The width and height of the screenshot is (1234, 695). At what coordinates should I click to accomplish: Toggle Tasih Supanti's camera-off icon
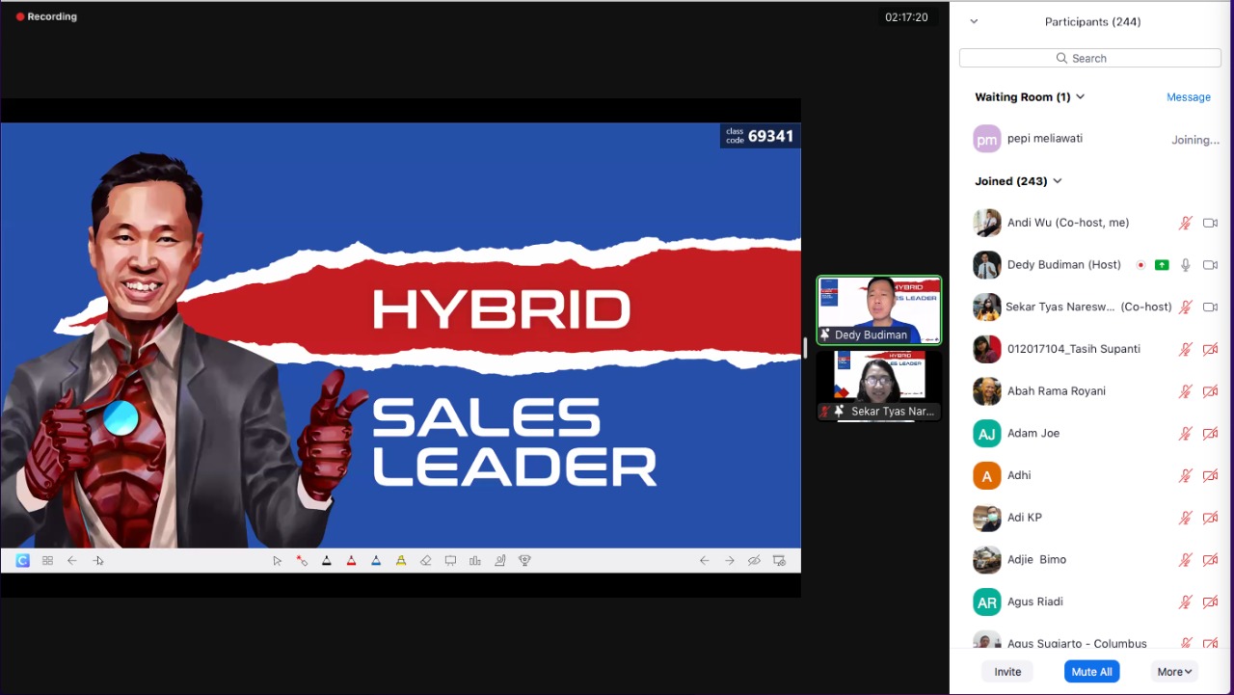[1211, 349]
